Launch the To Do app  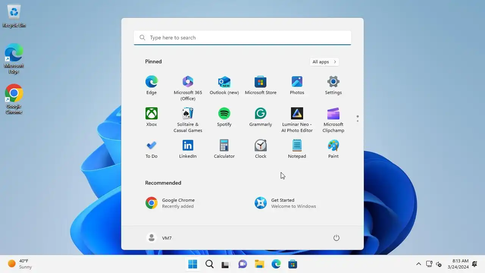[x=152, y=149]
